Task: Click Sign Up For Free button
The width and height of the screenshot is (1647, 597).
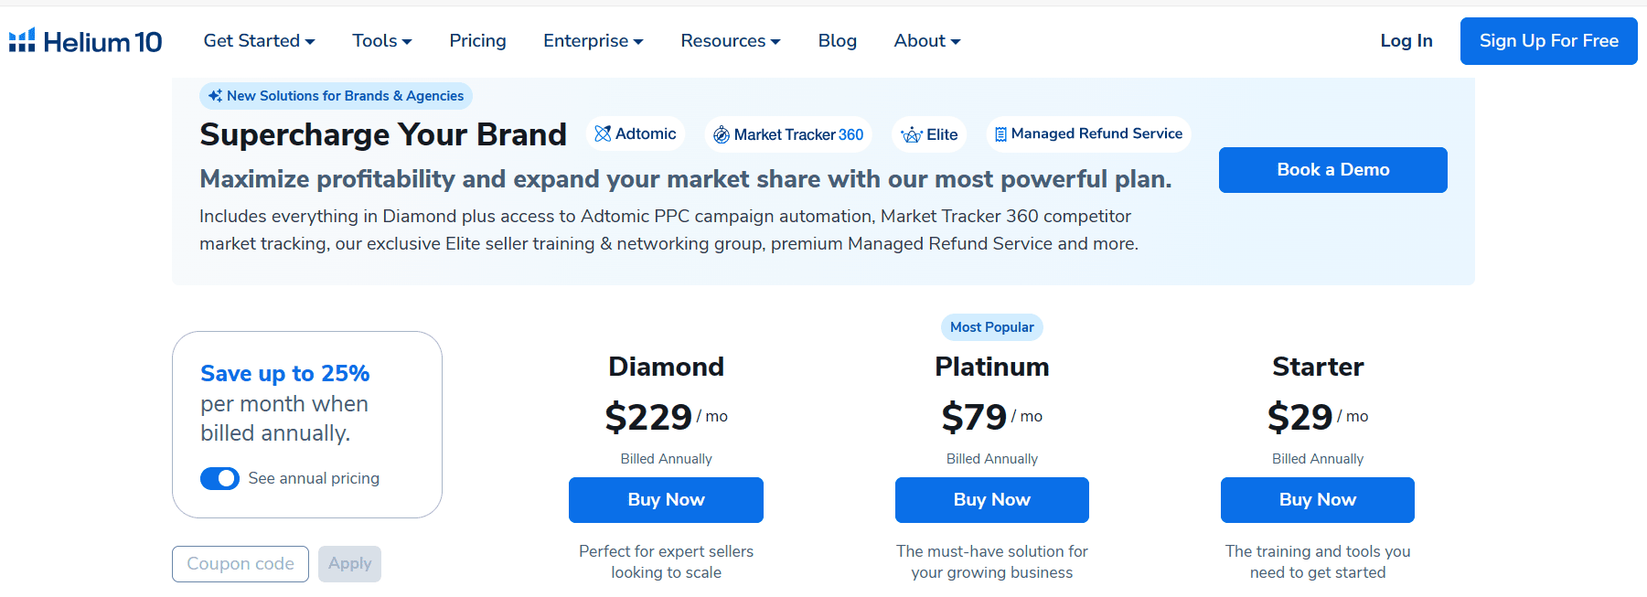Action: click(1548, 41)
